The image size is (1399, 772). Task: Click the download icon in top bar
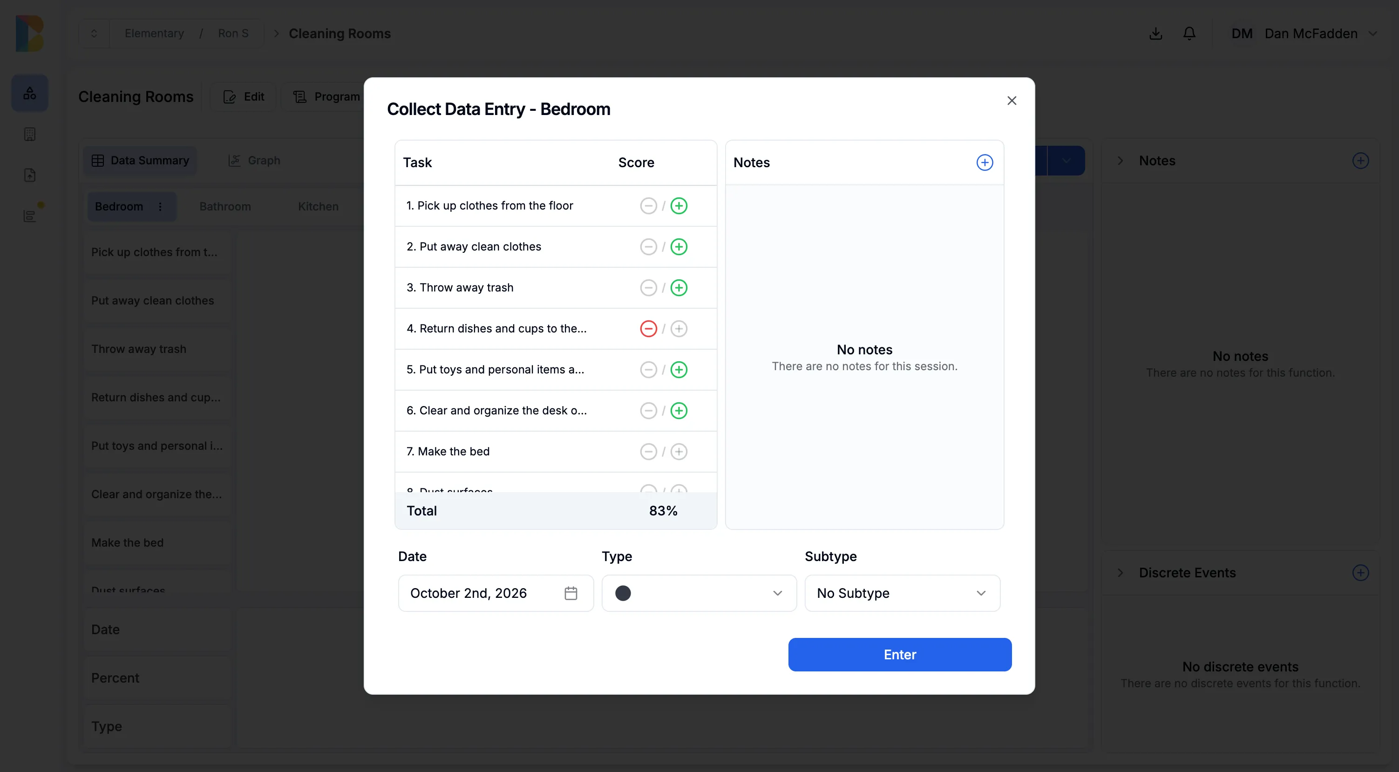(1156, 34)
